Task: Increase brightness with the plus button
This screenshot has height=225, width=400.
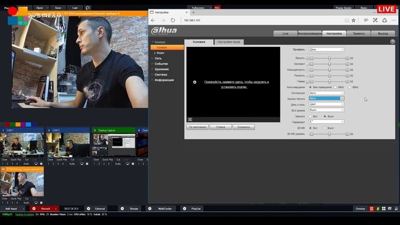Action: click(347, 58)
